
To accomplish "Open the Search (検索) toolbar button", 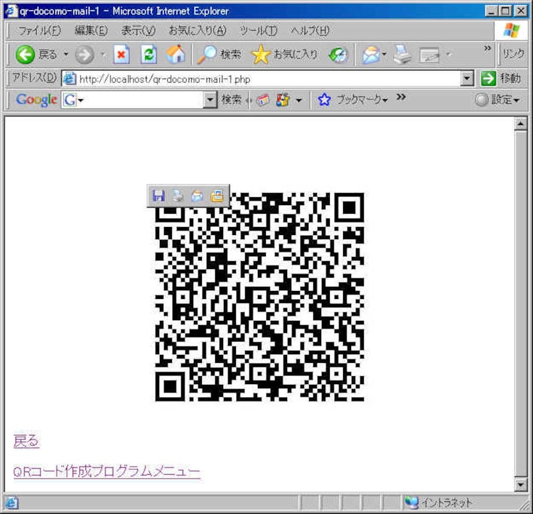I will [x=221, y=55].
